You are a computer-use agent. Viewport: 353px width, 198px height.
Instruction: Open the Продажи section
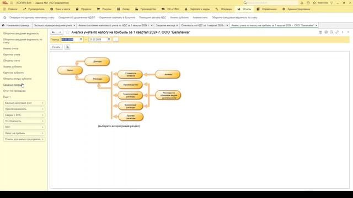pyautogui.click(x=83, y=9)
